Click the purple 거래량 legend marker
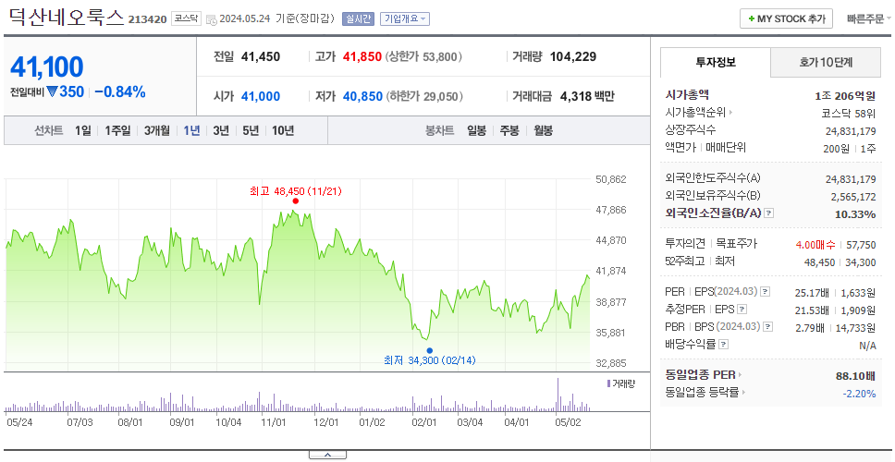Screen dimensions: 895x462 (x=608, y=383)
